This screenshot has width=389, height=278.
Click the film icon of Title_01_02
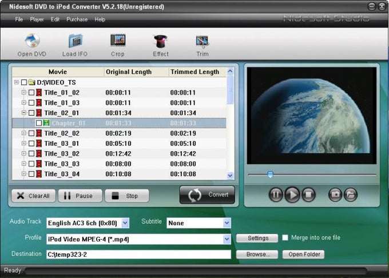39,93
